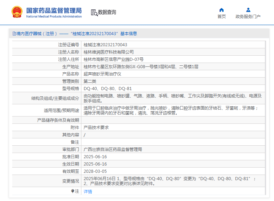Click the national emblem logo
Viewport: 274px width, 201px height.
click(x=16, y=12)
